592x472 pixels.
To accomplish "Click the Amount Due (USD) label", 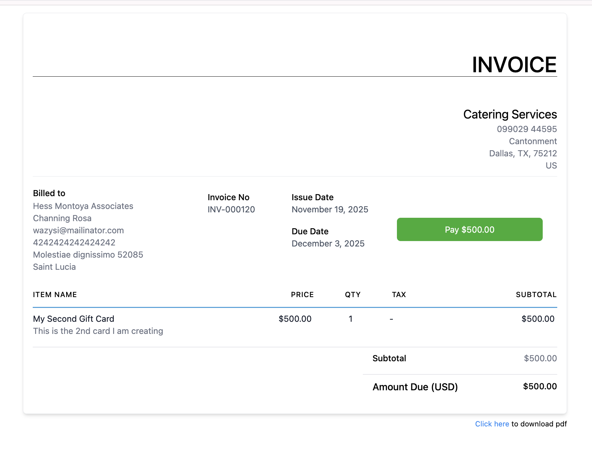I will [415, 387].
